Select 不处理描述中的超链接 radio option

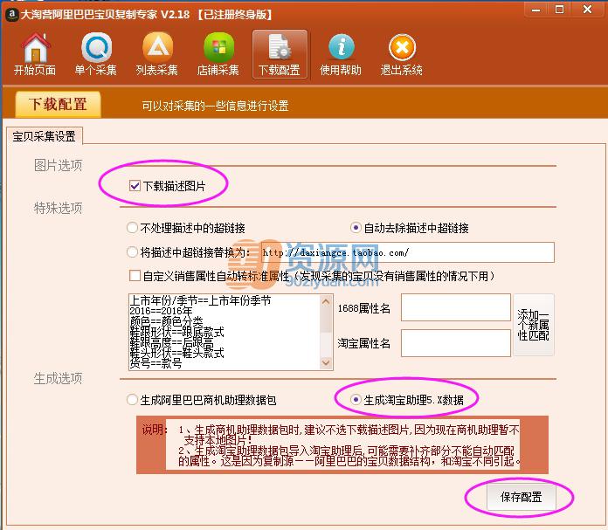132,228
